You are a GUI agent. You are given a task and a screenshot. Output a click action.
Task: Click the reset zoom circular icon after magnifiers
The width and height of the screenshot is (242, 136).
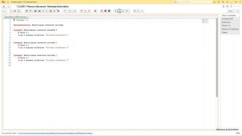coord(123,11)
